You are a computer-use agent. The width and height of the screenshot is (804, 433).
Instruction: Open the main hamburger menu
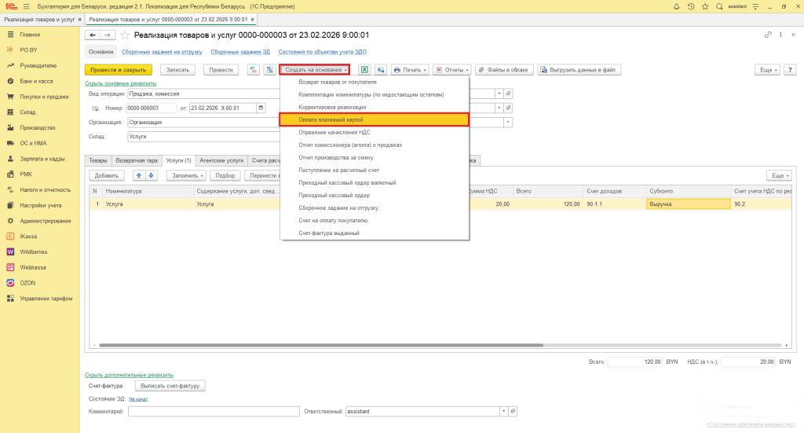26,6
